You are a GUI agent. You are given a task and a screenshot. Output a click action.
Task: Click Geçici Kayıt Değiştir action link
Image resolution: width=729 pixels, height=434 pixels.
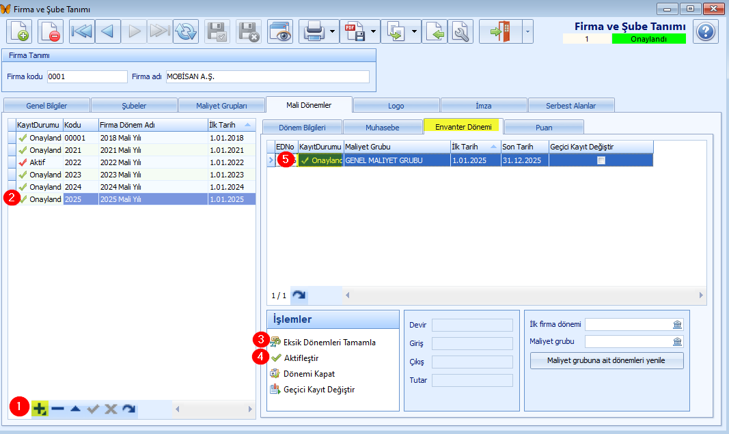[312, 390]
